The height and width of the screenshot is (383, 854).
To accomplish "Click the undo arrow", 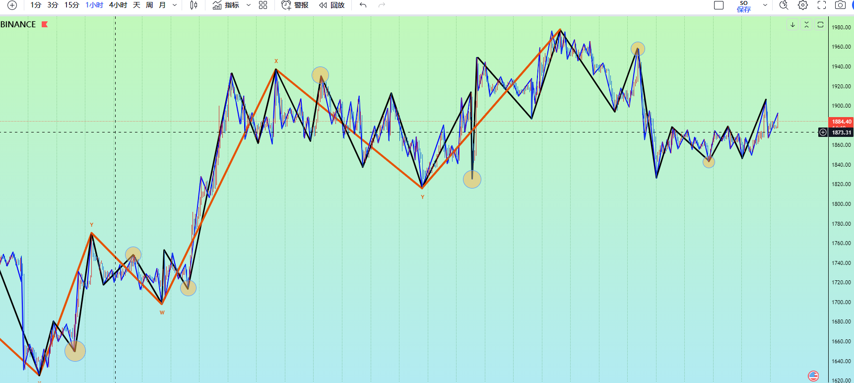I will point(363,5).
